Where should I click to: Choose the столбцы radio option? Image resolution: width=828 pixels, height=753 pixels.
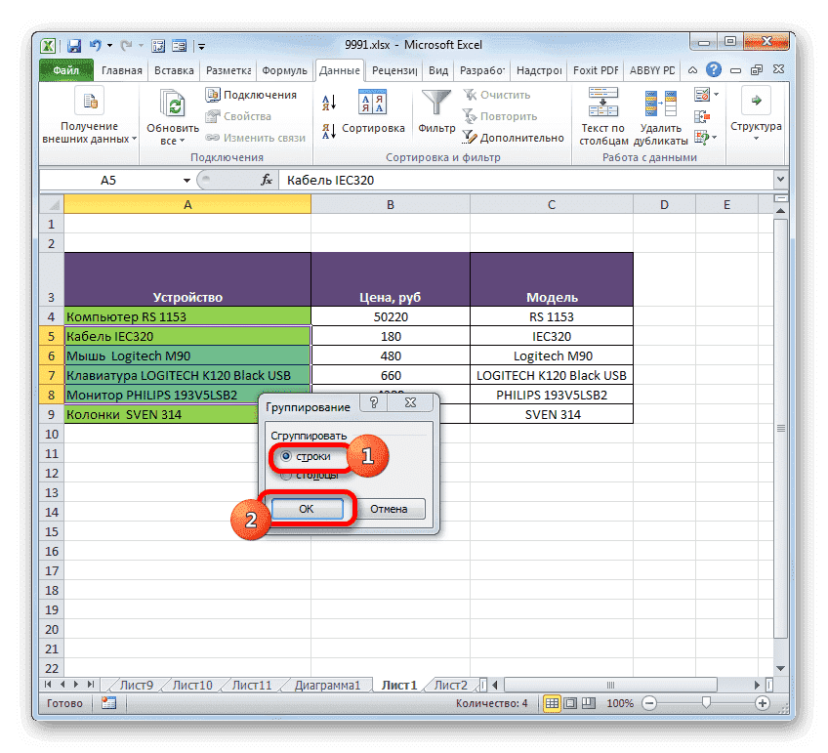(288, 476)
